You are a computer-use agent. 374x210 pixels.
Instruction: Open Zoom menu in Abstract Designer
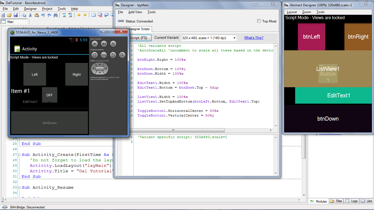coord(307,12)
